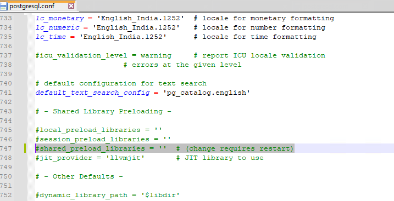Click line number 747 in the margin
This screenshot has width=394, height=201.
(6, 148)
